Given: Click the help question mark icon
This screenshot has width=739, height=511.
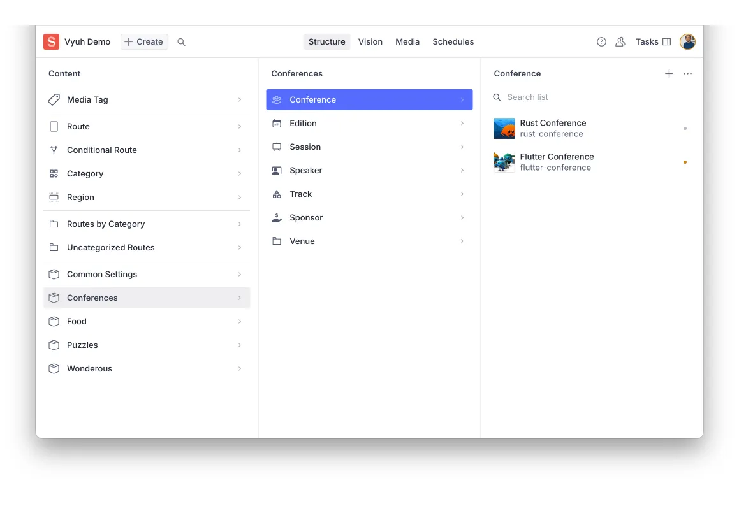Looking at the screenshot, I should (x=601, y=41).
